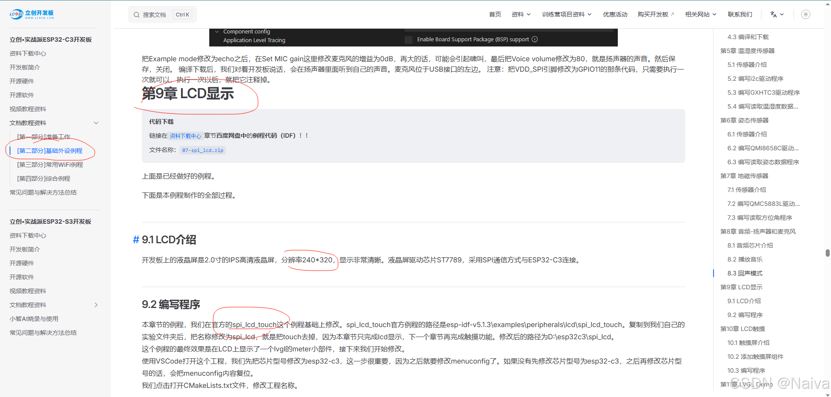Jump to 第5章 温湿度传感器 in outline

[x=747, y=51]
